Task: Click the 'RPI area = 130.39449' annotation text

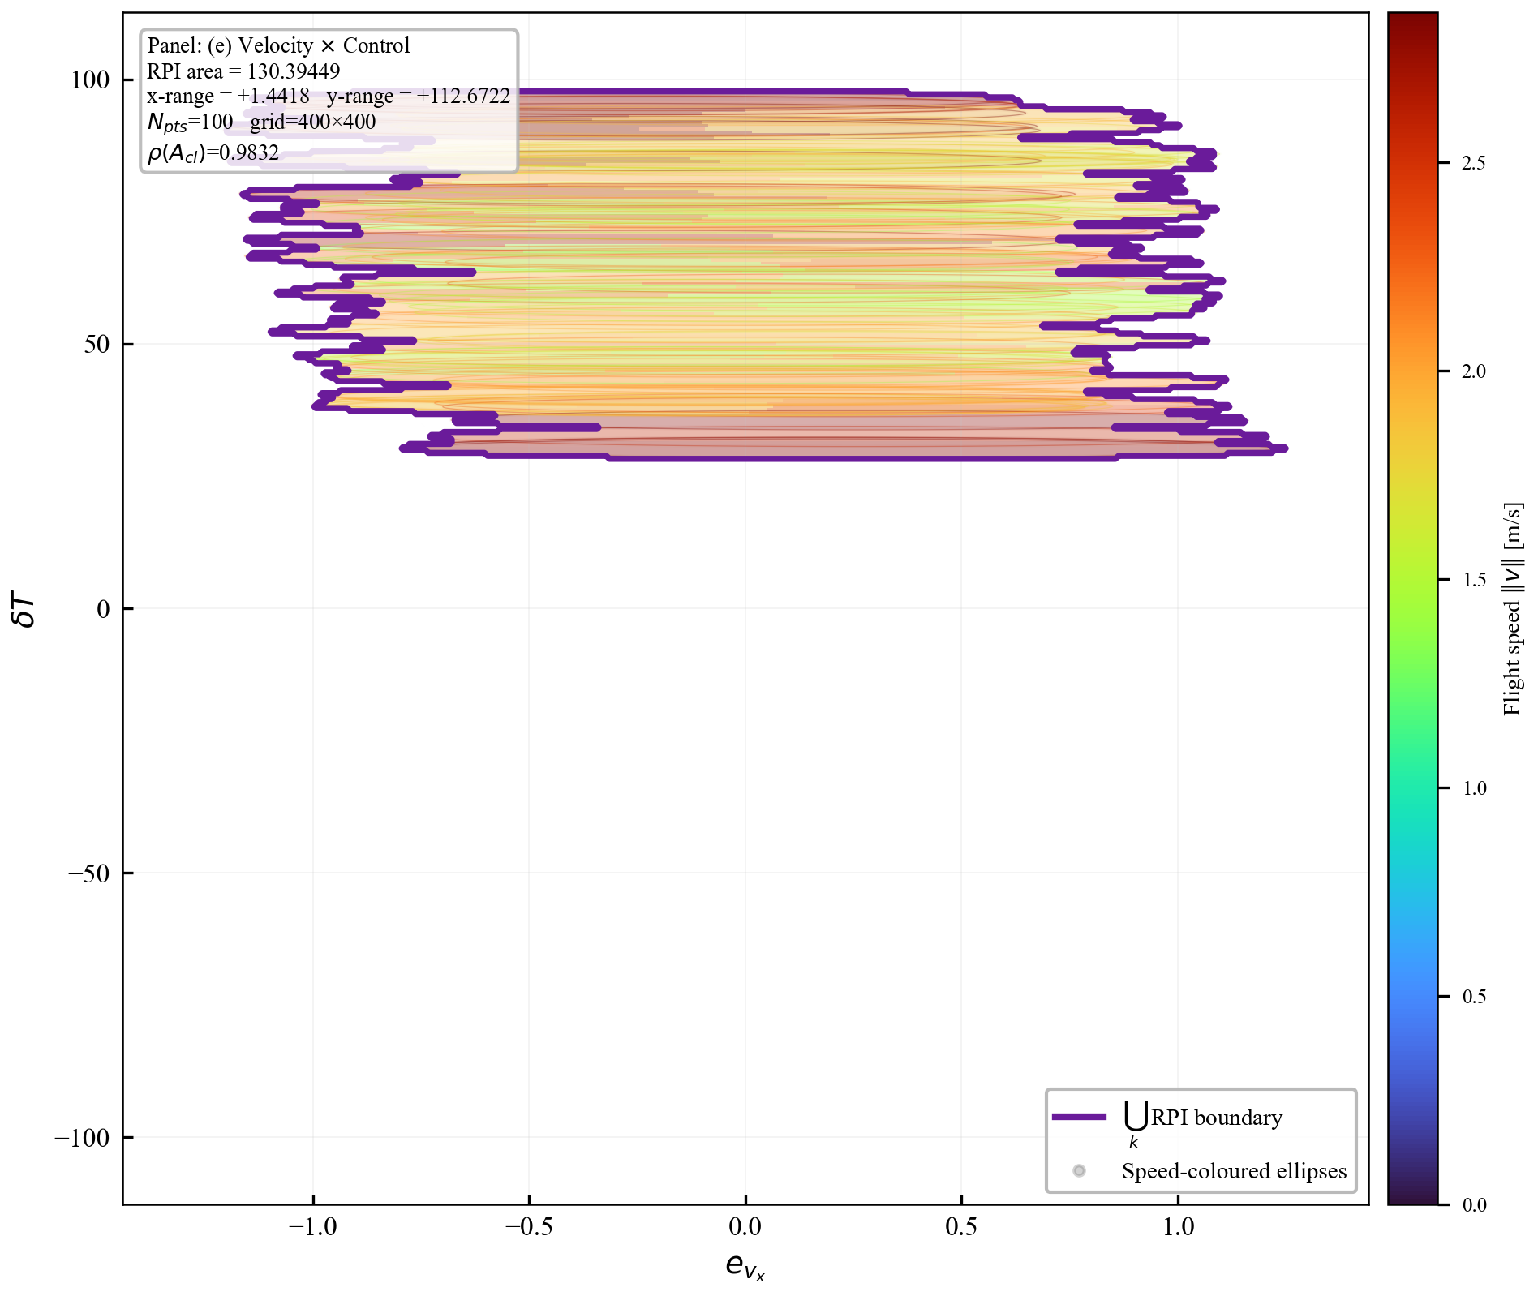Action: 243,71
